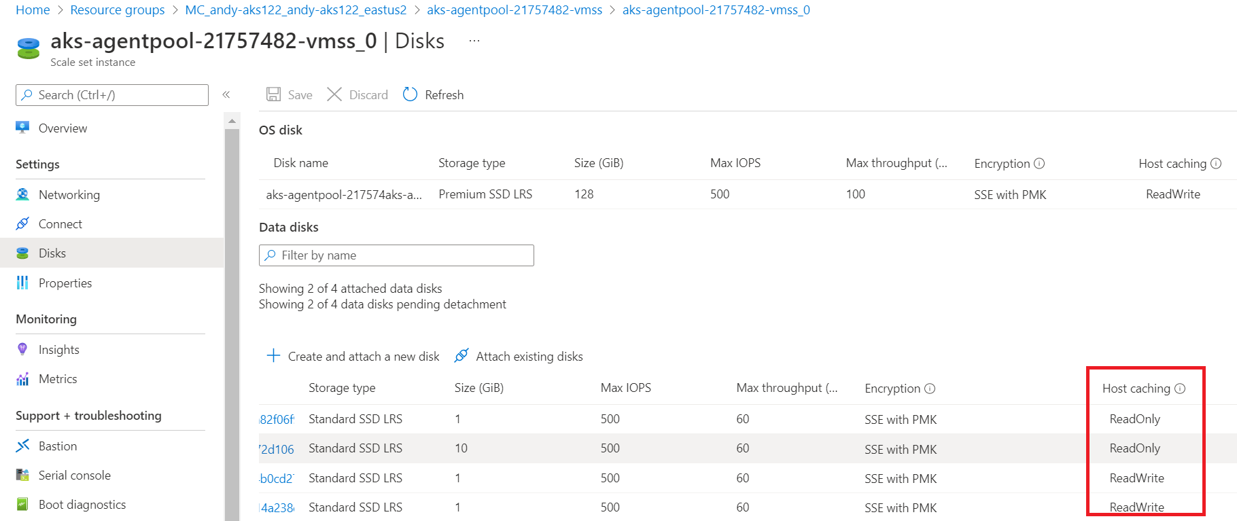Click the Encryption info icon in data disks
Viewport: 1237px width, 521px height.
click(x=930, y=389)
